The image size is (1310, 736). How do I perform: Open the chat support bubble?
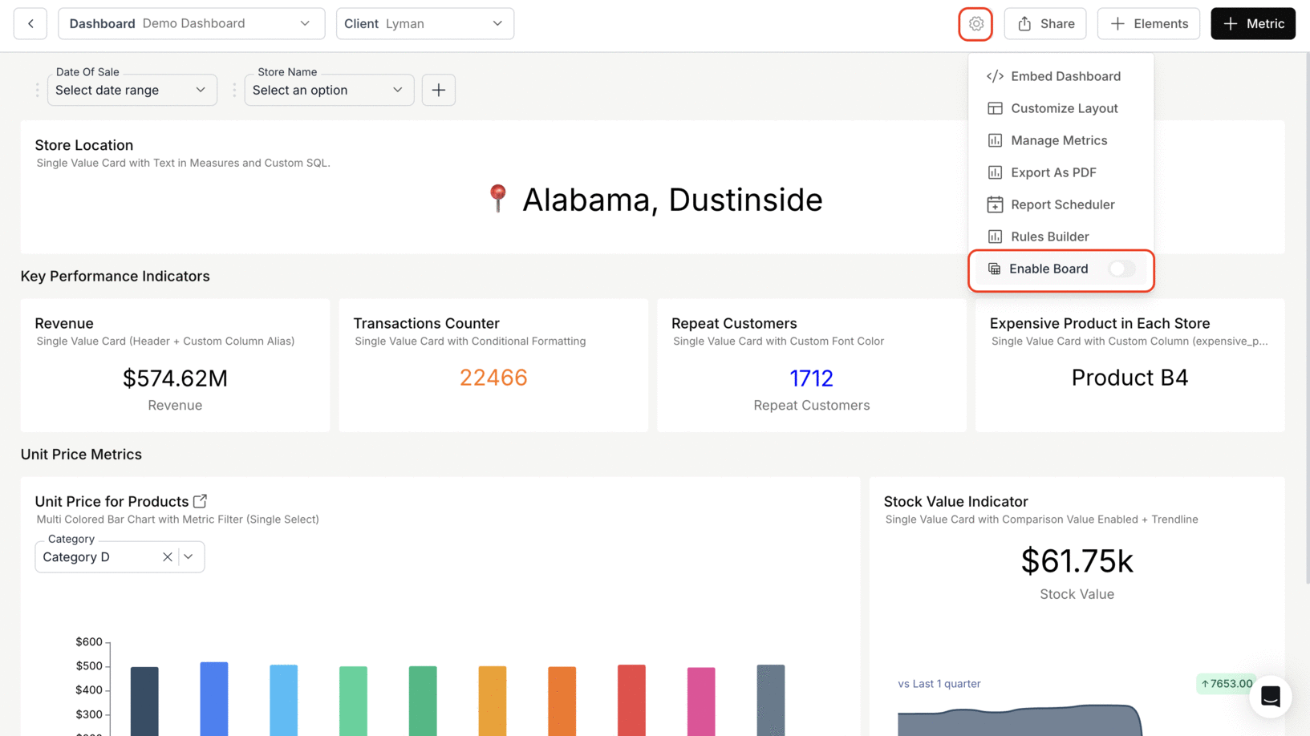pyautogui.click(x=1271, y=697)
